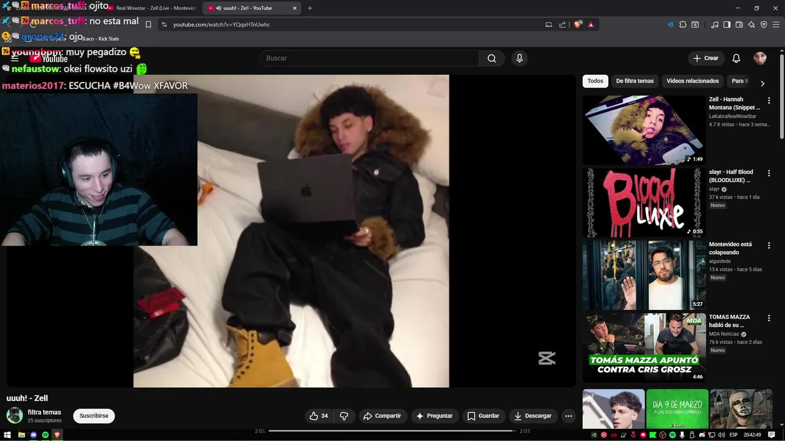Click the Crear button

pyautogui.click(x=705, y=58)
